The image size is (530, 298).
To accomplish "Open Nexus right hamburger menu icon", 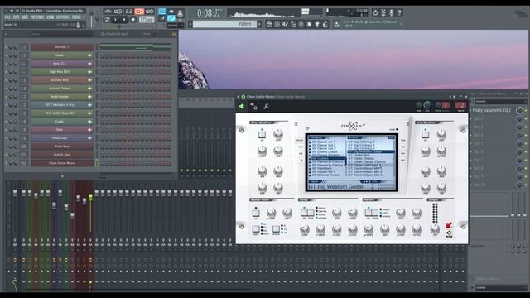I will pyautogui.click(x=407, y=123).
